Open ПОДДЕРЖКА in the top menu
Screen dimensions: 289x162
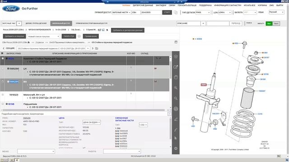click(x=205, y=5)
